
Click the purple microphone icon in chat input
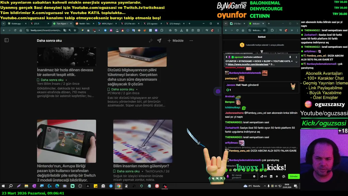[x=228, y=176]
